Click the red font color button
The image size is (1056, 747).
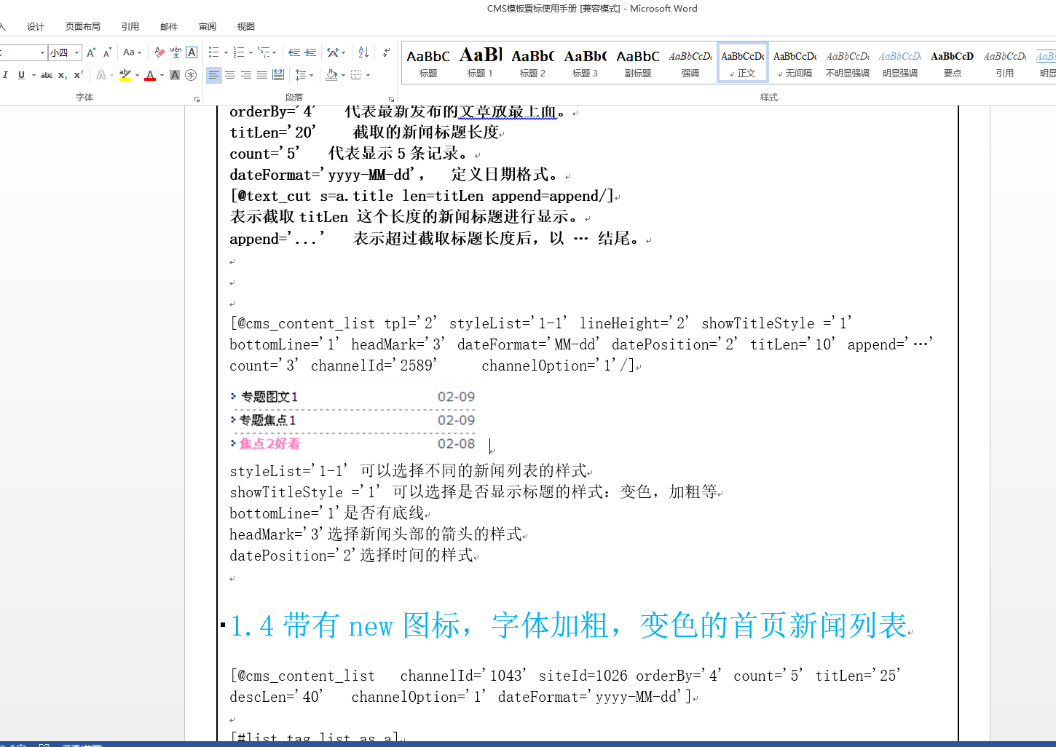click(150, 75)
